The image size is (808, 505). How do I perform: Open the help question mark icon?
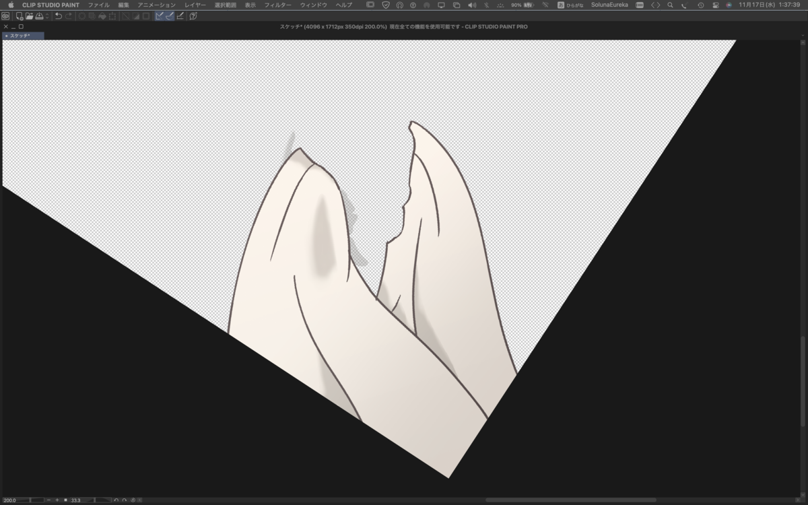click(x=193, y=16)
